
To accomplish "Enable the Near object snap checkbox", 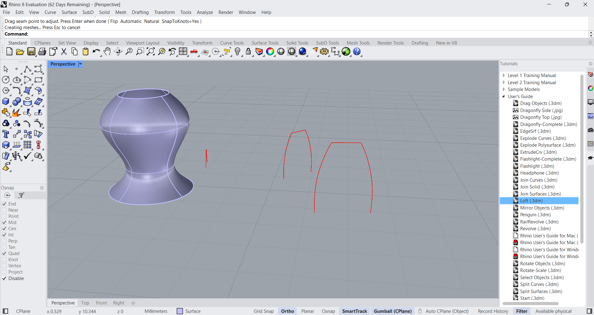I will (4, 210).
